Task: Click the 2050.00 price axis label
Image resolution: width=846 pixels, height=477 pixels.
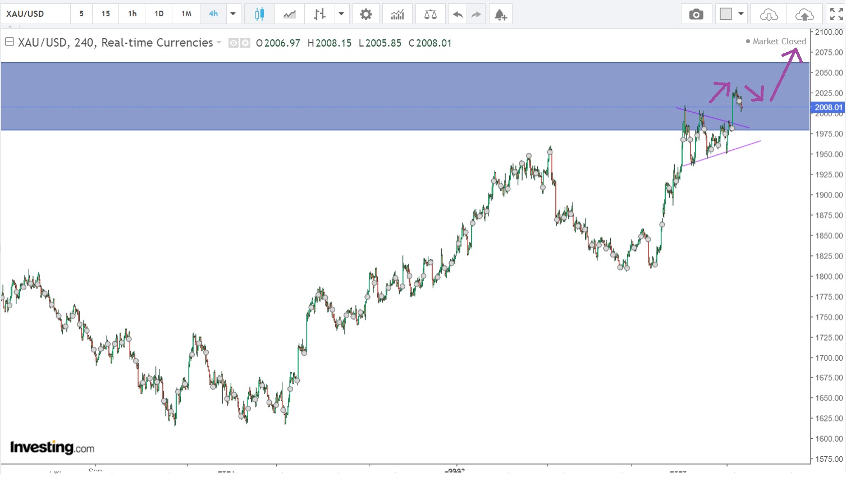Action: [829, 73]
